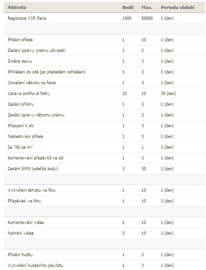The height and width of the screenshot is (270, 206).
Task: Click the Max. column header
Action: click(x=147, y=8)
